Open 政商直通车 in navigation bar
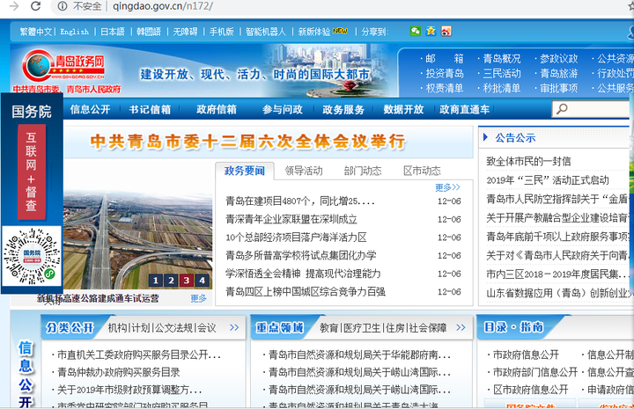Viewport: 634px width, 409px height. (465, 109)
